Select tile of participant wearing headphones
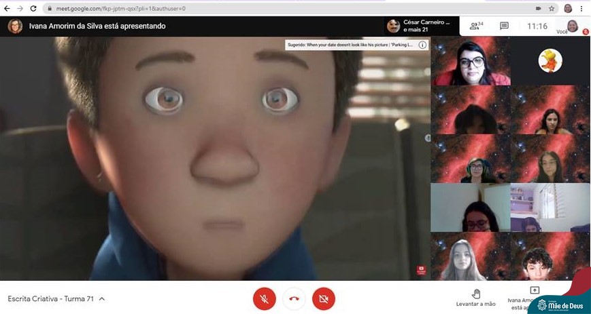The height and width of the screenshot is (314, 591). click(x=471, y=159)
